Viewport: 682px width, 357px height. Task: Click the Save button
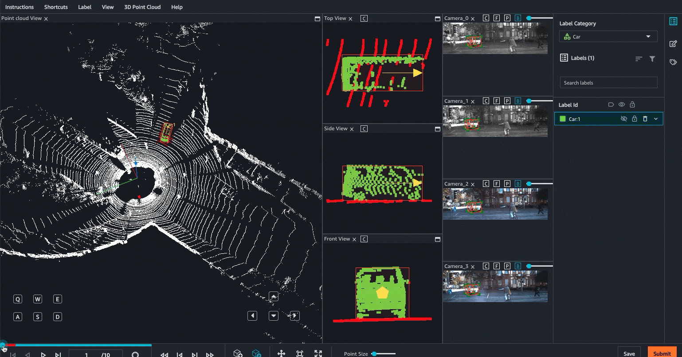click(x=629, y=353)
